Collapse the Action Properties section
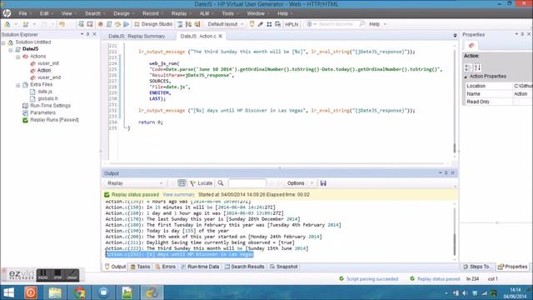Viewport: 533px width, 300px height. [x=466, y=77]
